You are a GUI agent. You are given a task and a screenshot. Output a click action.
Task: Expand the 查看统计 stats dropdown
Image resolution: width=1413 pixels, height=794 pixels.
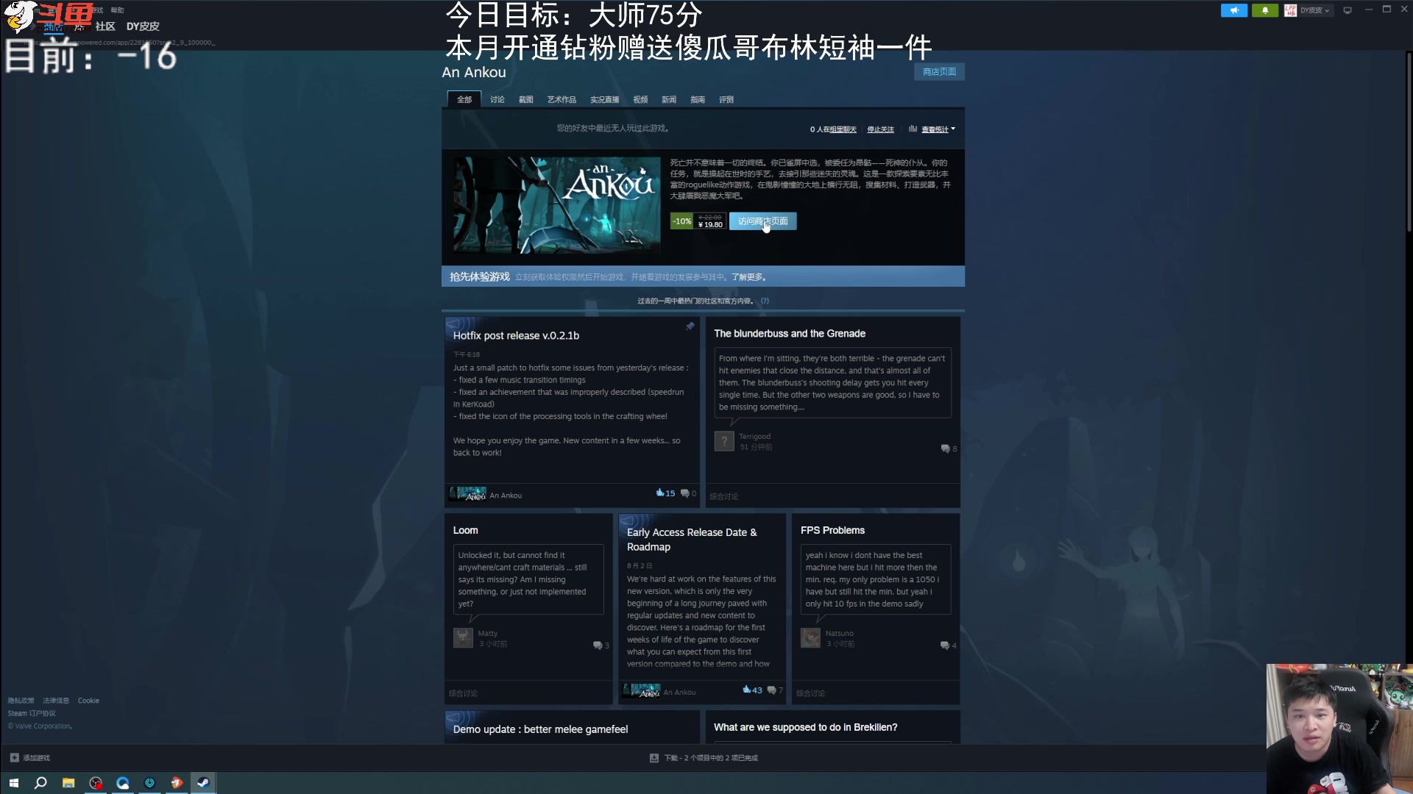(x=938, y=129)
